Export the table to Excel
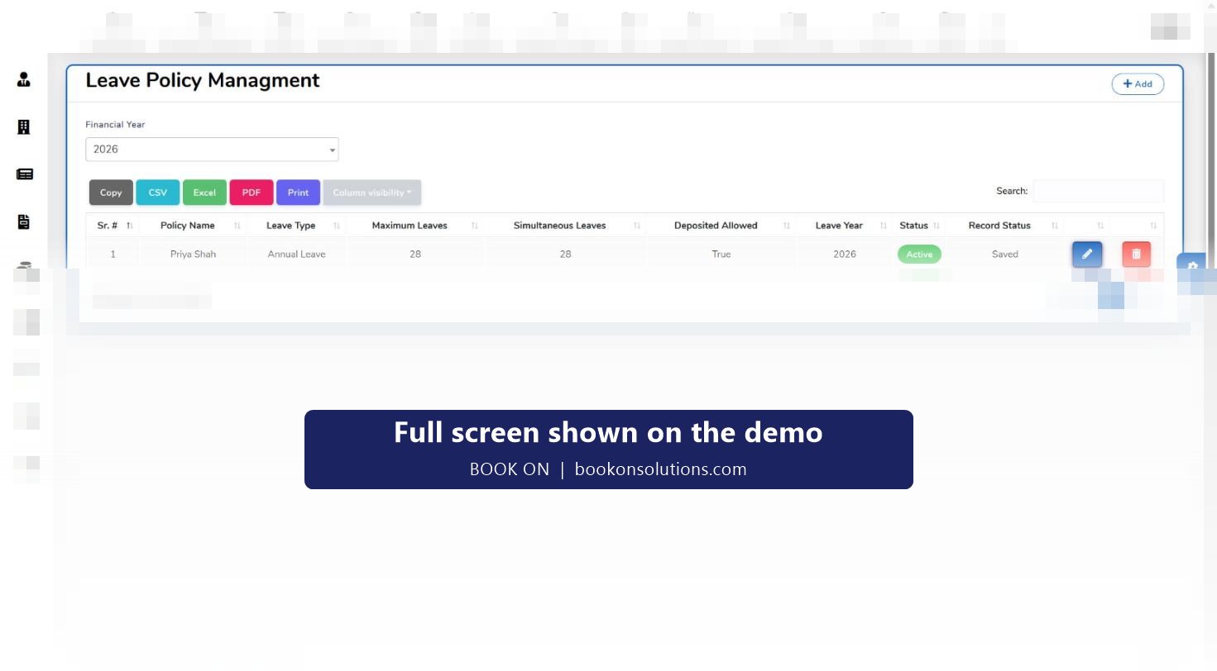 [x=204, y=193]
